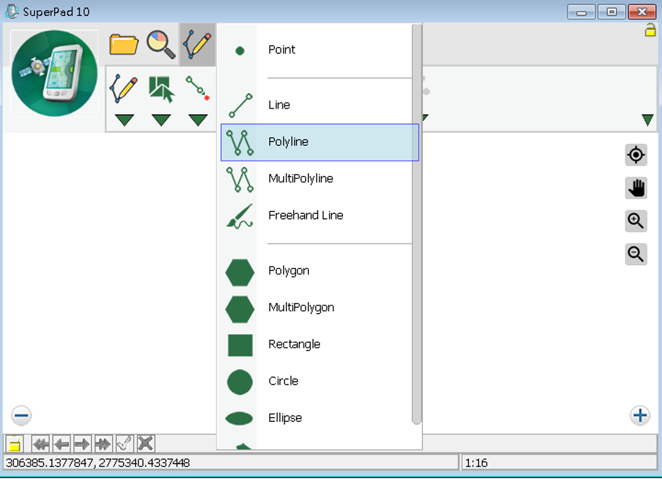Viewport: 662px width, 479px height.
Task: Select Circle from the shape menu
Action: point(320,381)
